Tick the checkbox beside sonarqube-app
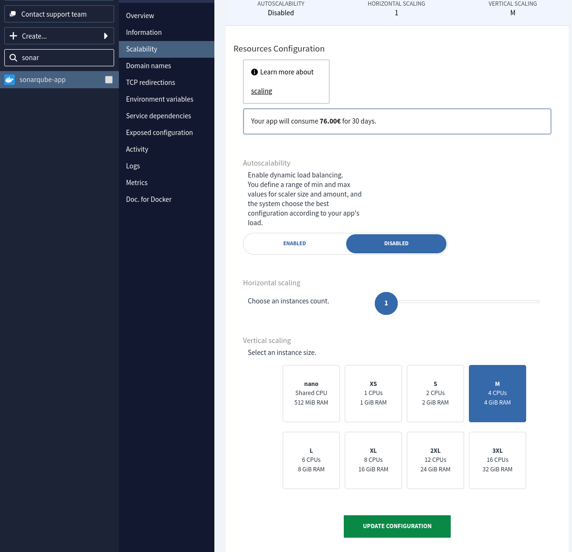The width and height of the screenshot is (572, 552). point(109,79)
